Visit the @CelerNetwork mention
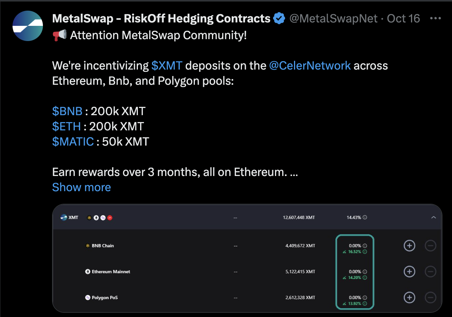Viewport: 452px width, 317px height. (310, 65)
